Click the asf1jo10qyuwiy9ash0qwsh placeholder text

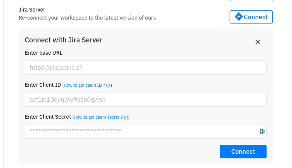[67, 100]
